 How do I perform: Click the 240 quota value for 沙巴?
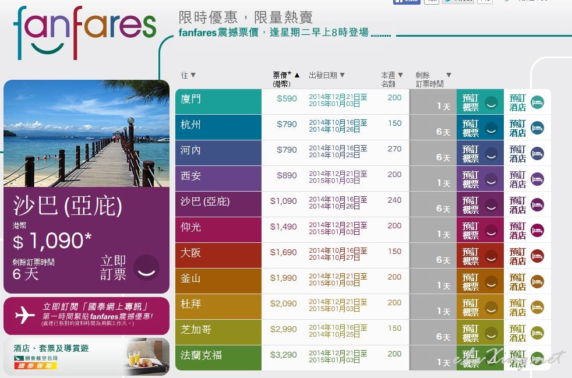[x=394, y=200]
